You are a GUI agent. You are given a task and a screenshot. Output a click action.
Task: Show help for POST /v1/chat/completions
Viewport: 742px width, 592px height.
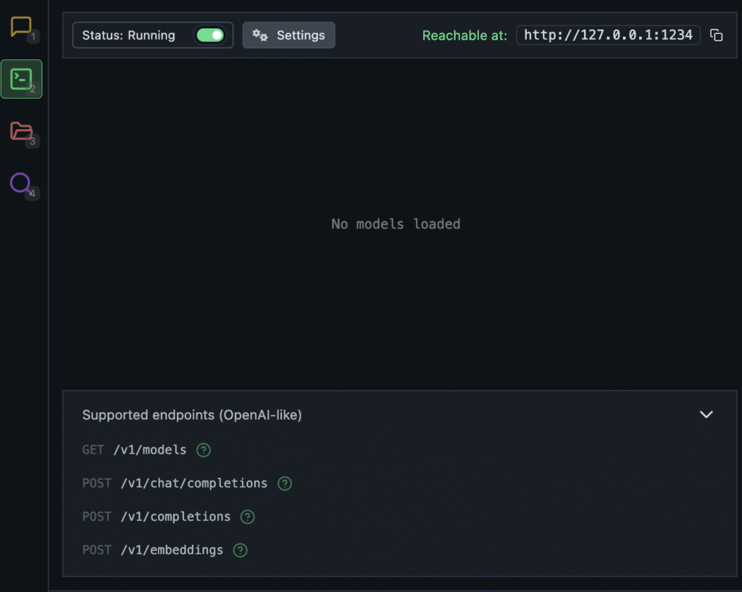coord(284,483)
